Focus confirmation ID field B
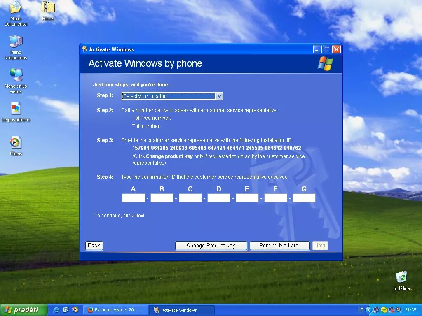422x316 pixels. (x=162, y=198)
